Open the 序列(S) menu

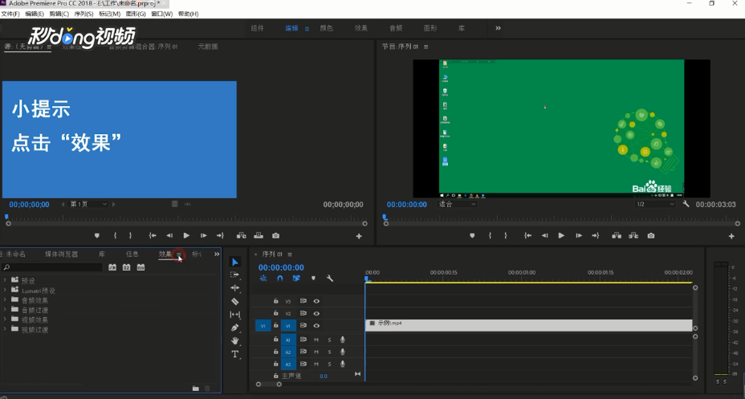[83, 14]
